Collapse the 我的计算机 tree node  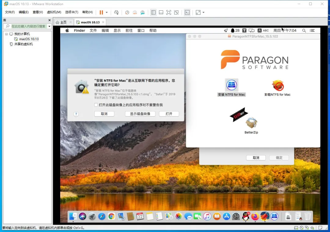(6, 34)
